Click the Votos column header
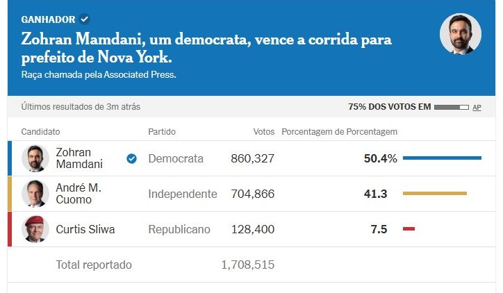The image size is (503, 293). coord(263,131)
